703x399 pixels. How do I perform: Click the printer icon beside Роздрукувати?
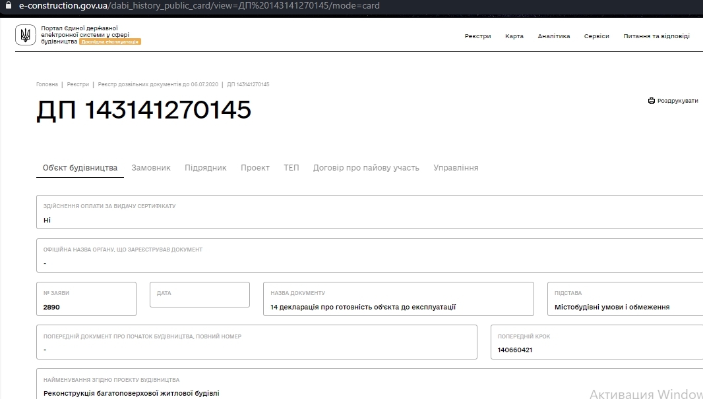[x=652, y=101]
